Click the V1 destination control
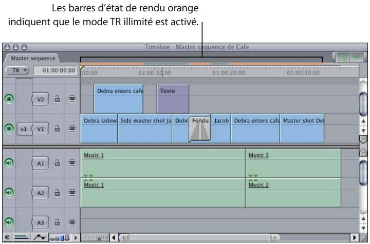Viewport: 370px width, 244px height. (x=40, y=129)
